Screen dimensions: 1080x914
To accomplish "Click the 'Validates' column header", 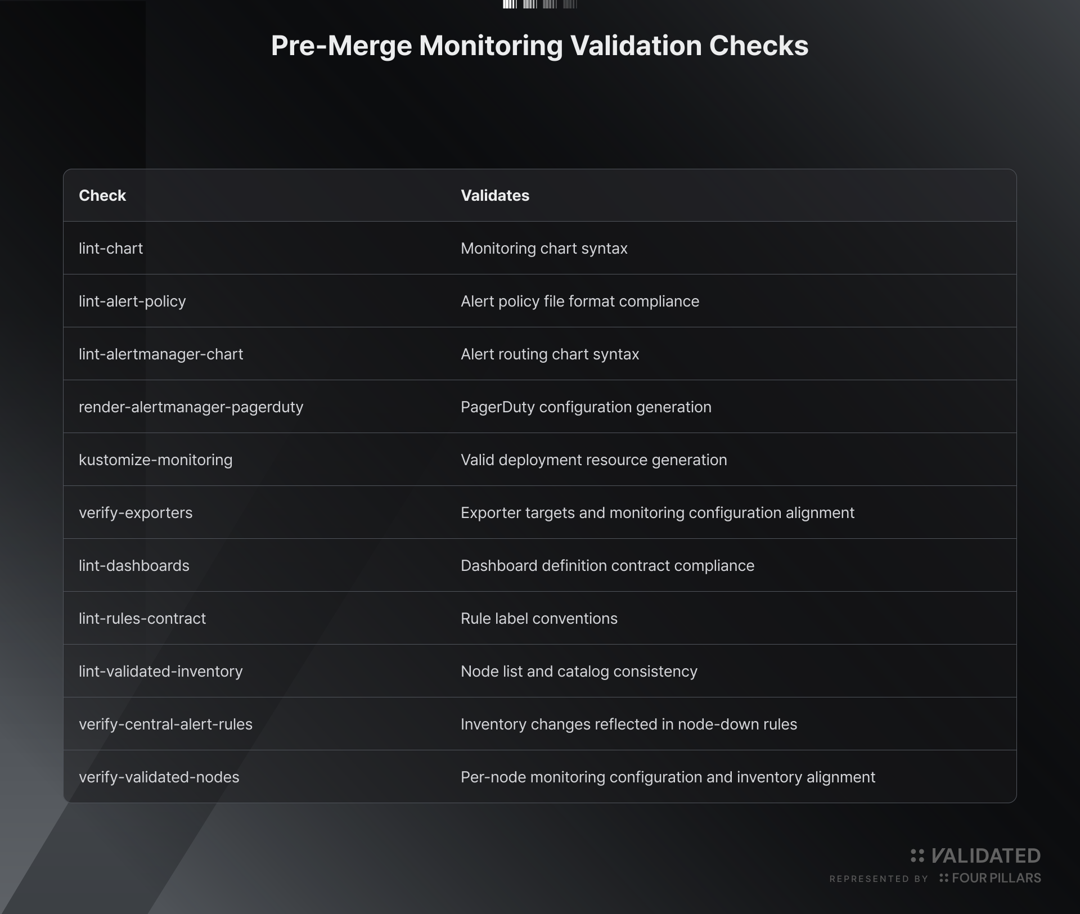I will click(495, 195).
